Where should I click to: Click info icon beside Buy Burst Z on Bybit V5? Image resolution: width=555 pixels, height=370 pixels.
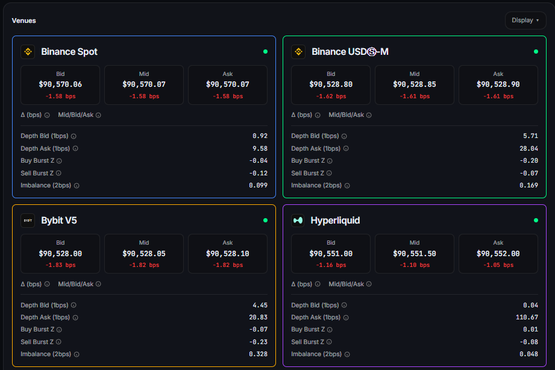(61, 330)
